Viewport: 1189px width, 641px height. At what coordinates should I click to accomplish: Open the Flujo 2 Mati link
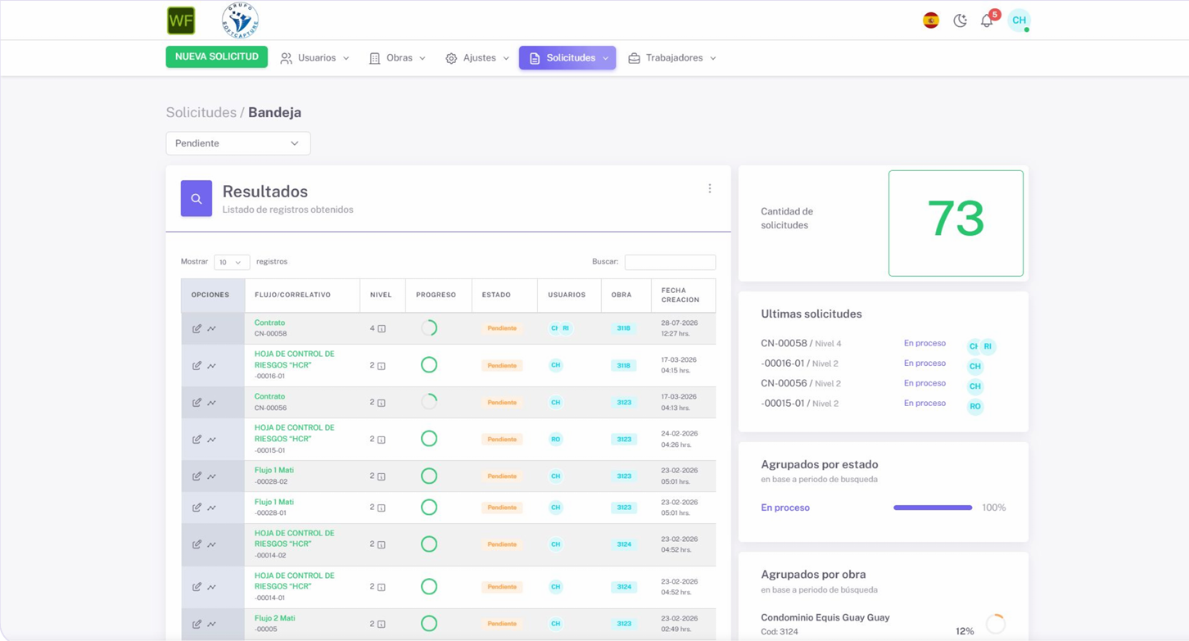point(274,618)
